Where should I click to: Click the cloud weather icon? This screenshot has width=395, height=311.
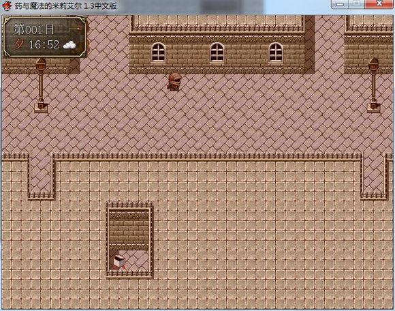point(69,45)
